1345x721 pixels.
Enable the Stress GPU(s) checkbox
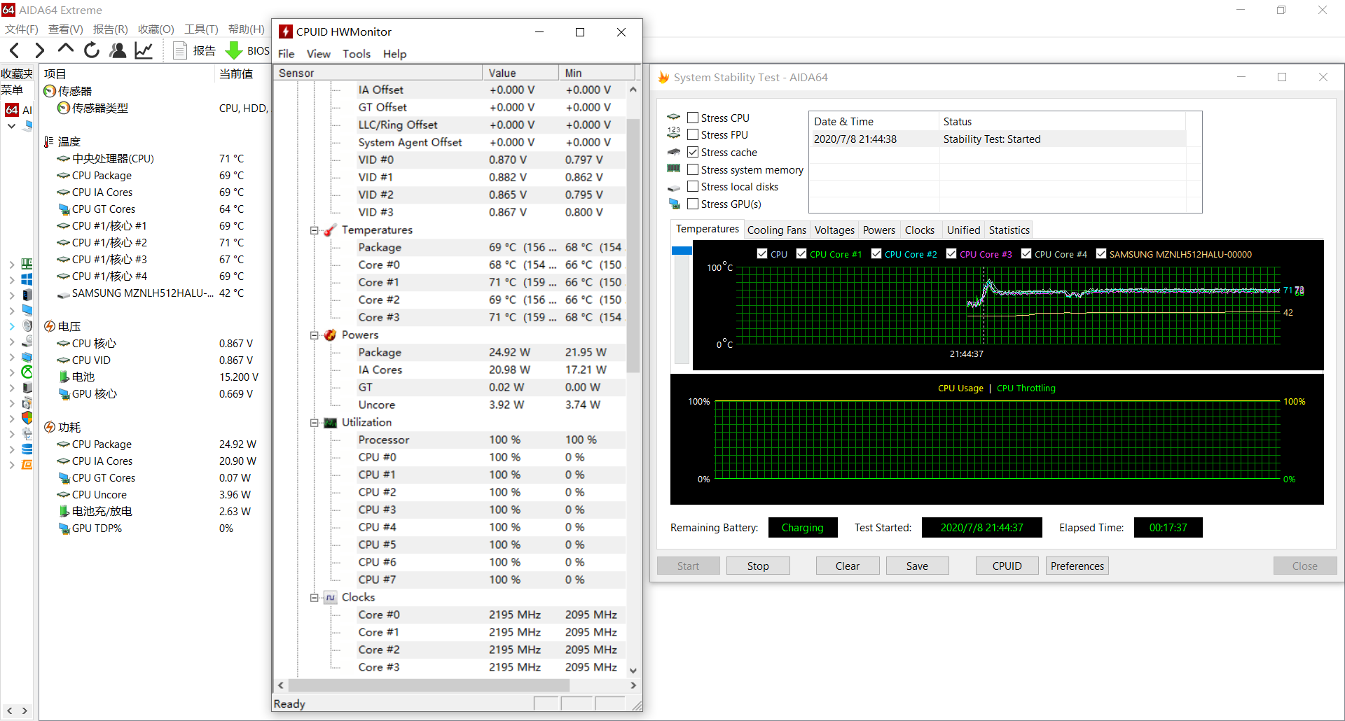coord(693,204)
